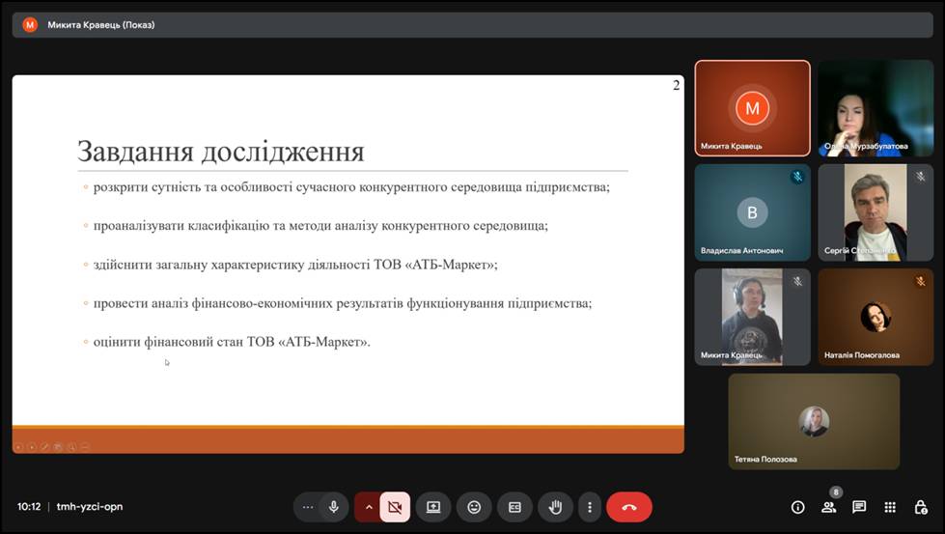945x534 pixels.
Task: Click the presenter bar Микита Кравець (Показ)
Action: pos(101,25)
